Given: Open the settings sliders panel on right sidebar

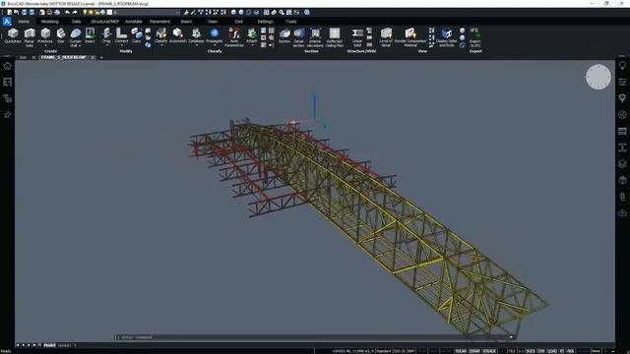Looking at the screenshot, I should tap(622, 82).
